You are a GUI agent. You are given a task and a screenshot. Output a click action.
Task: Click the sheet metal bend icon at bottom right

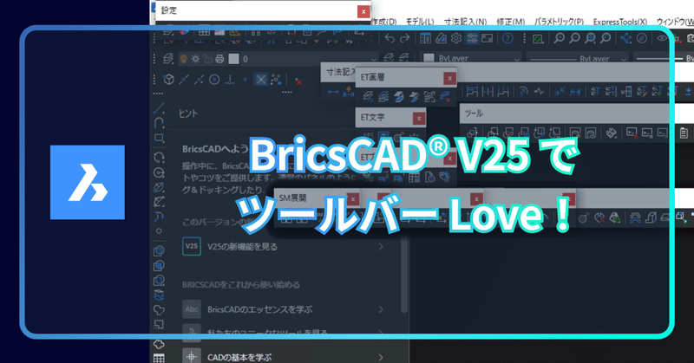coord(651,217)
